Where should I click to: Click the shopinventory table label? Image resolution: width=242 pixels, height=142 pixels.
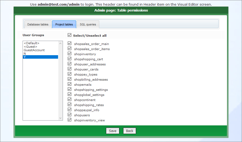(x=85, y=54)
